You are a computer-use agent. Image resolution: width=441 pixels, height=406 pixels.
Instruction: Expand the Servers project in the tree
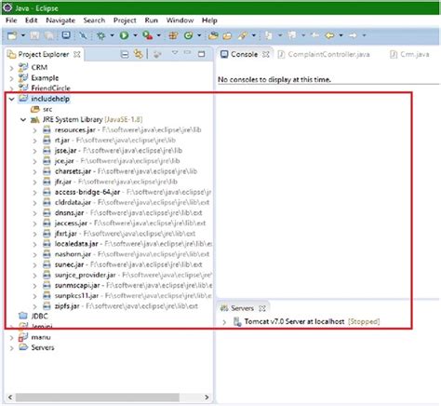pos(11,348)
